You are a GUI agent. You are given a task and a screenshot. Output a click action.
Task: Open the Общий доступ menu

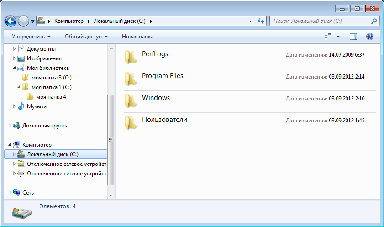[86, 37]
